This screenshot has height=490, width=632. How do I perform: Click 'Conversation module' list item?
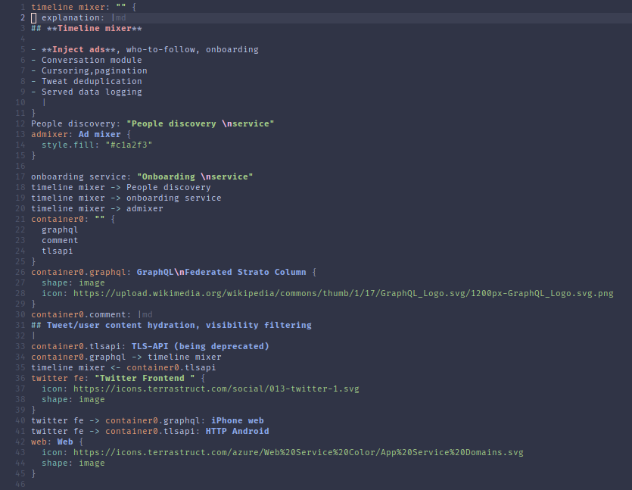click(92, 60)
